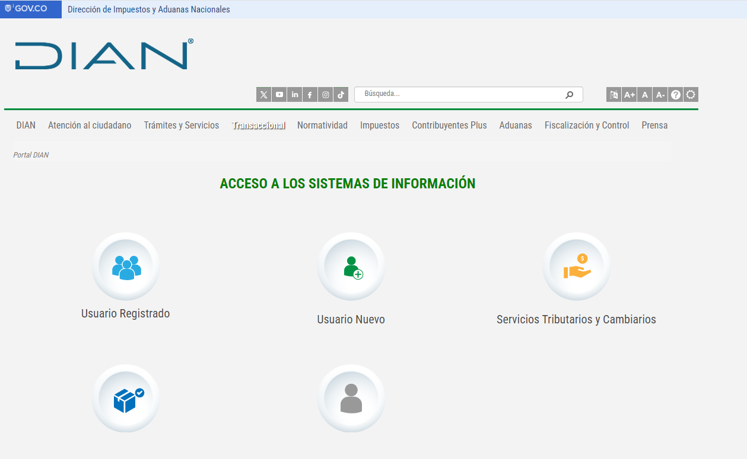Increase font size with A+ button
The height and width of the screenshot is (459, 747).
pyautogui.click(x=630, y=95)
